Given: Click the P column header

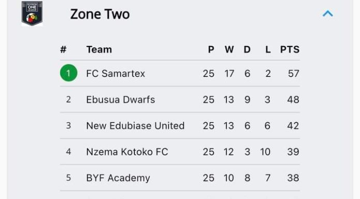Looking at the screenshot, I should pyautogui.click(x=211, y=50).
